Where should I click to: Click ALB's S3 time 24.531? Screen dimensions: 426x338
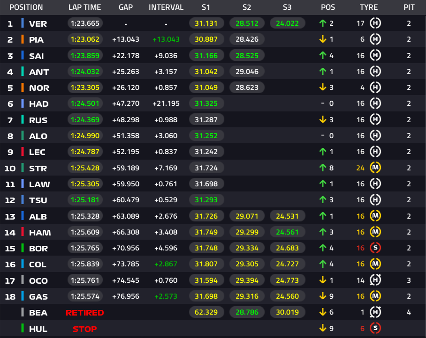click(x=288, y=216)
